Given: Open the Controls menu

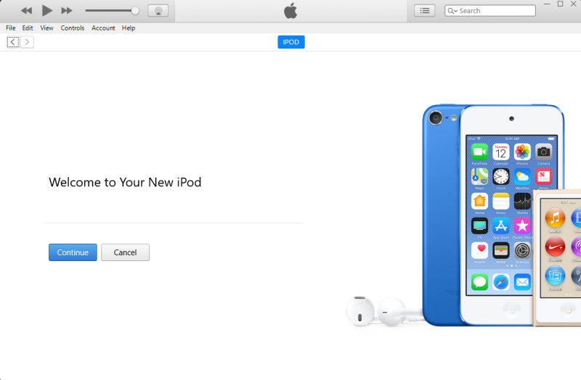Looking at the screenshot, I should (73, 28).
